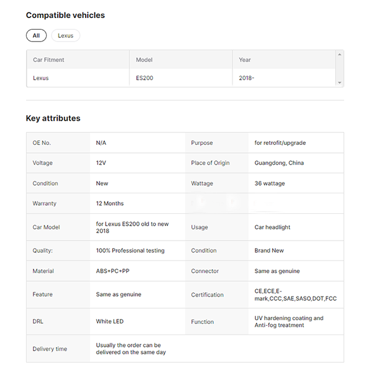Viewport: 373px width, 373px height.
Task: Click the Year column header
Action: [x=245, y=60]
